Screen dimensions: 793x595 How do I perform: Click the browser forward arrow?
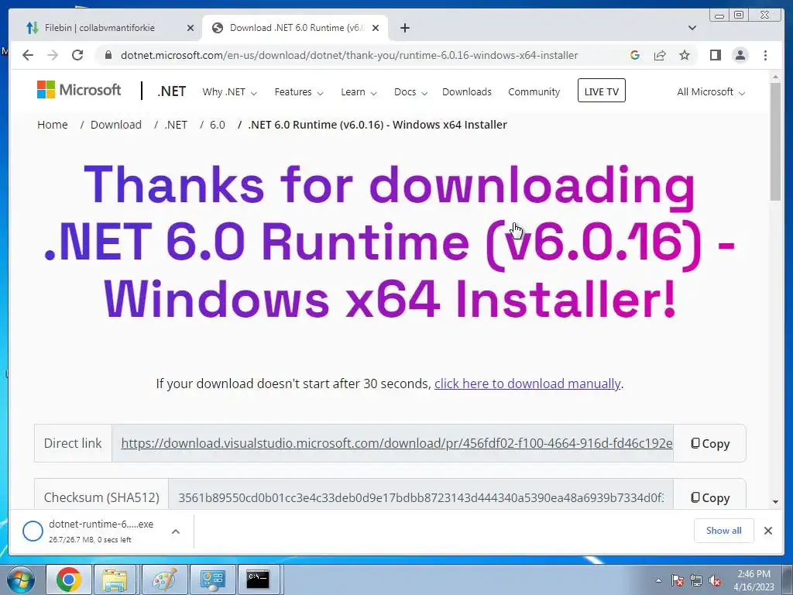pos(53,55)
